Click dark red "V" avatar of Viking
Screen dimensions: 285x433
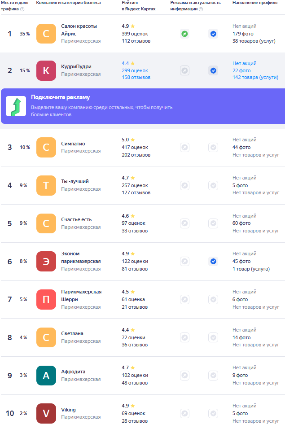click(46, 413)
